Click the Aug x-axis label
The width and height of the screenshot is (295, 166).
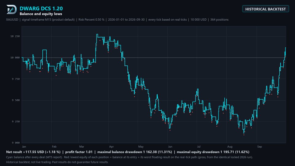pyautogui.click(x=230, y=147)
